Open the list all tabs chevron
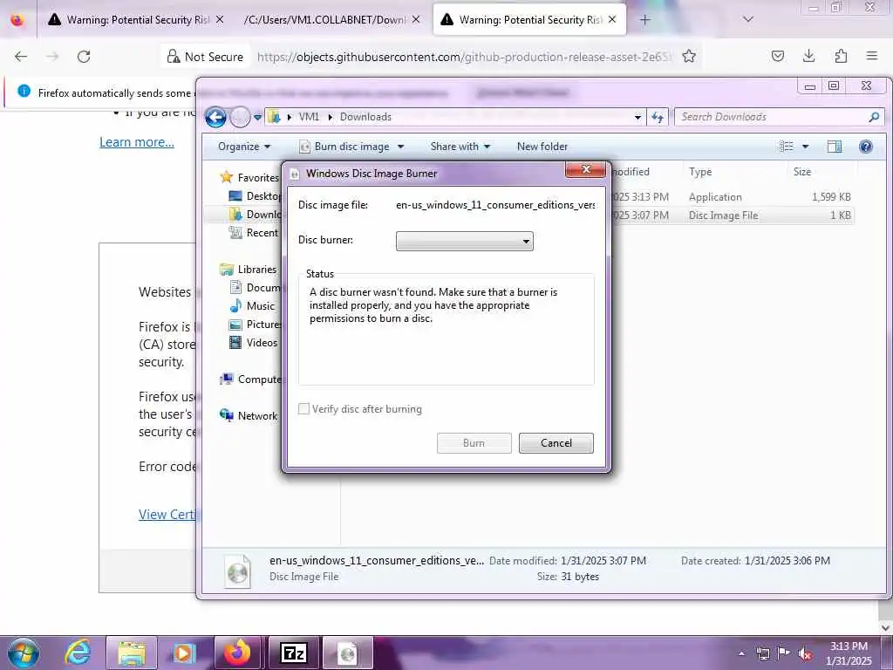 point(748,20)
